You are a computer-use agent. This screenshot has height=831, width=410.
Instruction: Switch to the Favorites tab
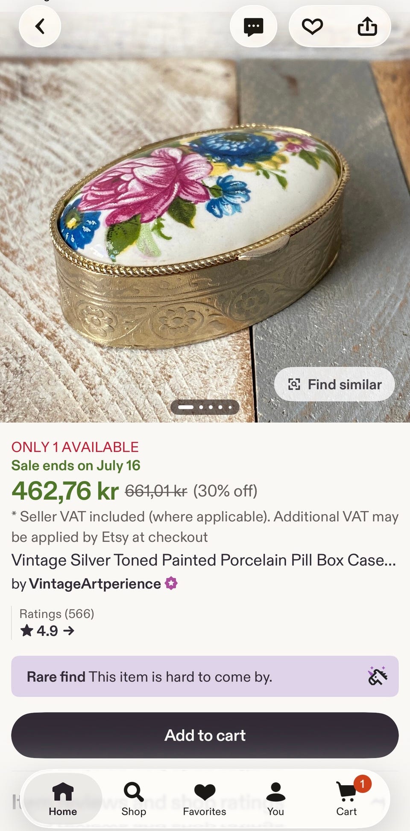[x=205, y=799]
